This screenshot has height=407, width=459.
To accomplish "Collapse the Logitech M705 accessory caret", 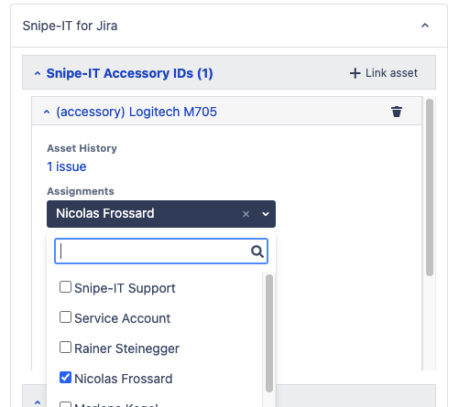I will [47, 112].
